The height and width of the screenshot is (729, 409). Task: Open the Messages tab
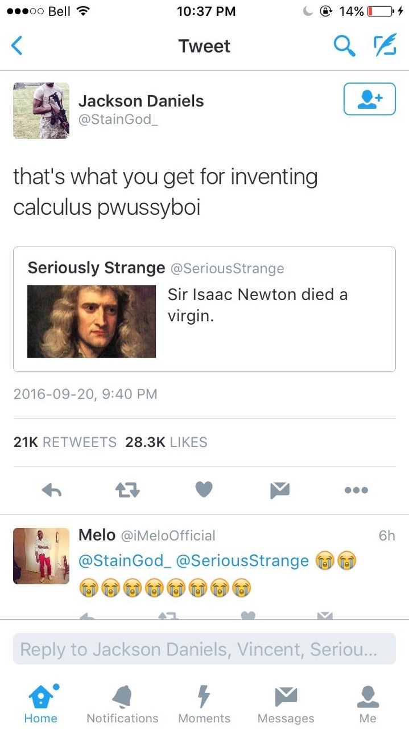pyautogui.click(x=286, y=703)
